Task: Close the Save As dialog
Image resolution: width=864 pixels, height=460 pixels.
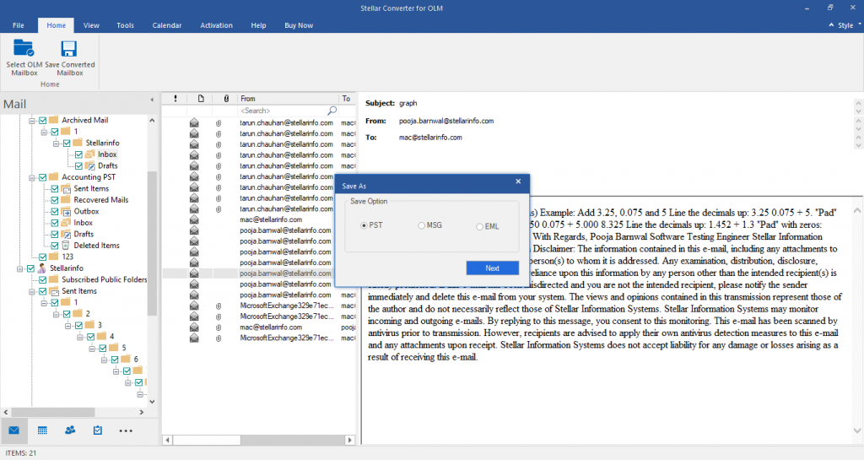Action: coord(518,181)
